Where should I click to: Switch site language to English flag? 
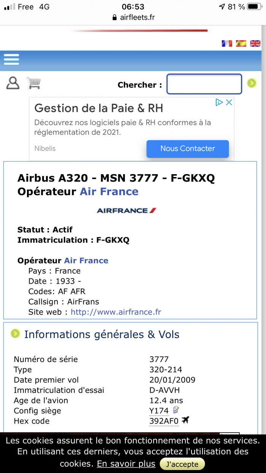[x=255, y=43]
